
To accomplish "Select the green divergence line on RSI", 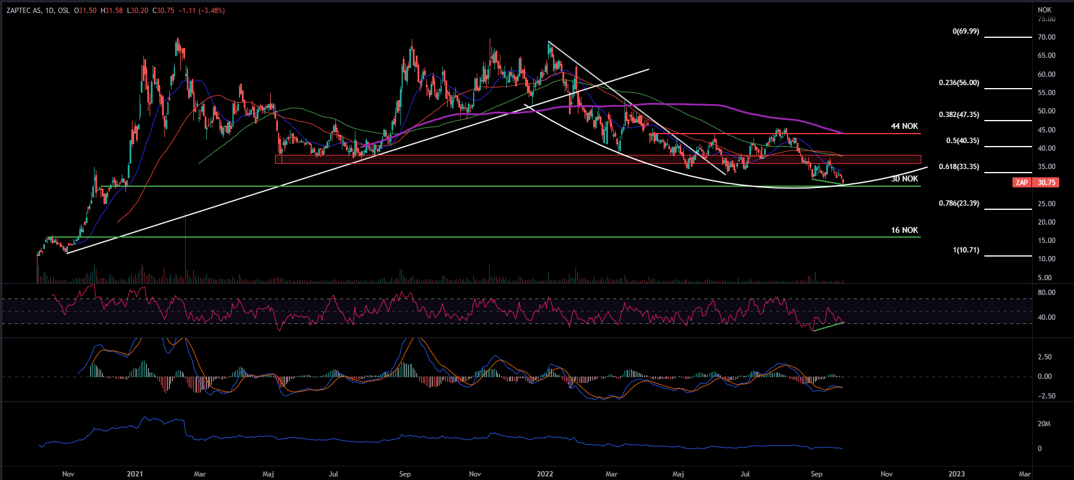I will (x=828, y=326).
